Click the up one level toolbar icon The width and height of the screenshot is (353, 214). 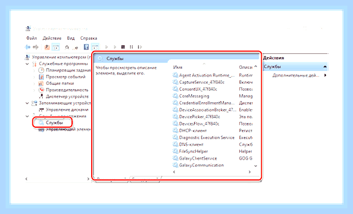[x=47, y=47]
